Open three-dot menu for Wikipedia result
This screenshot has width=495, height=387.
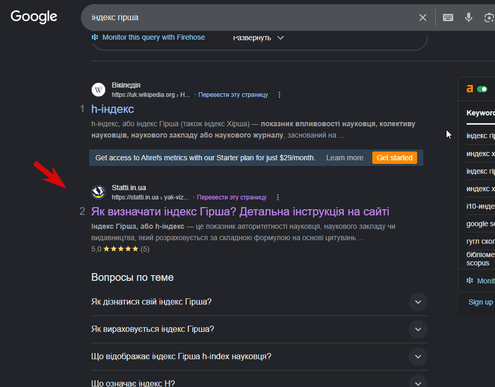click(x=279, y=95)
